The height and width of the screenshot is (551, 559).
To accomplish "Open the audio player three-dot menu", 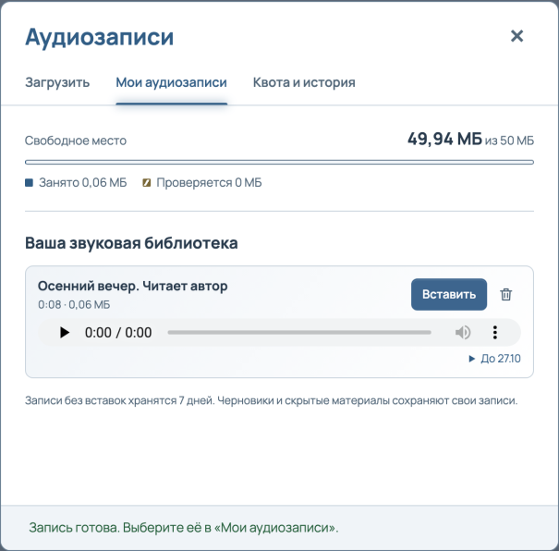I will [x=495, y=333].
